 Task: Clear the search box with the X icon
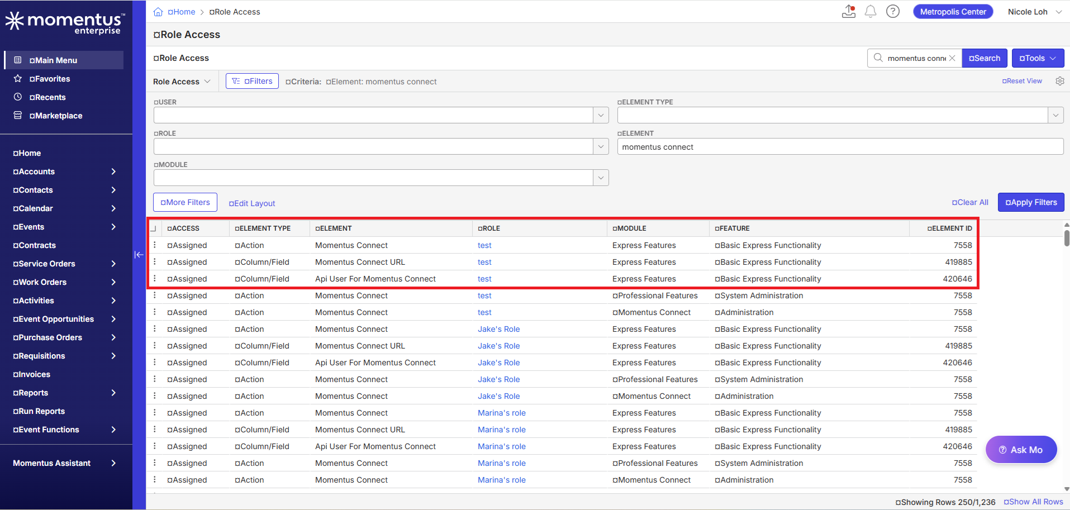point(952,58)
